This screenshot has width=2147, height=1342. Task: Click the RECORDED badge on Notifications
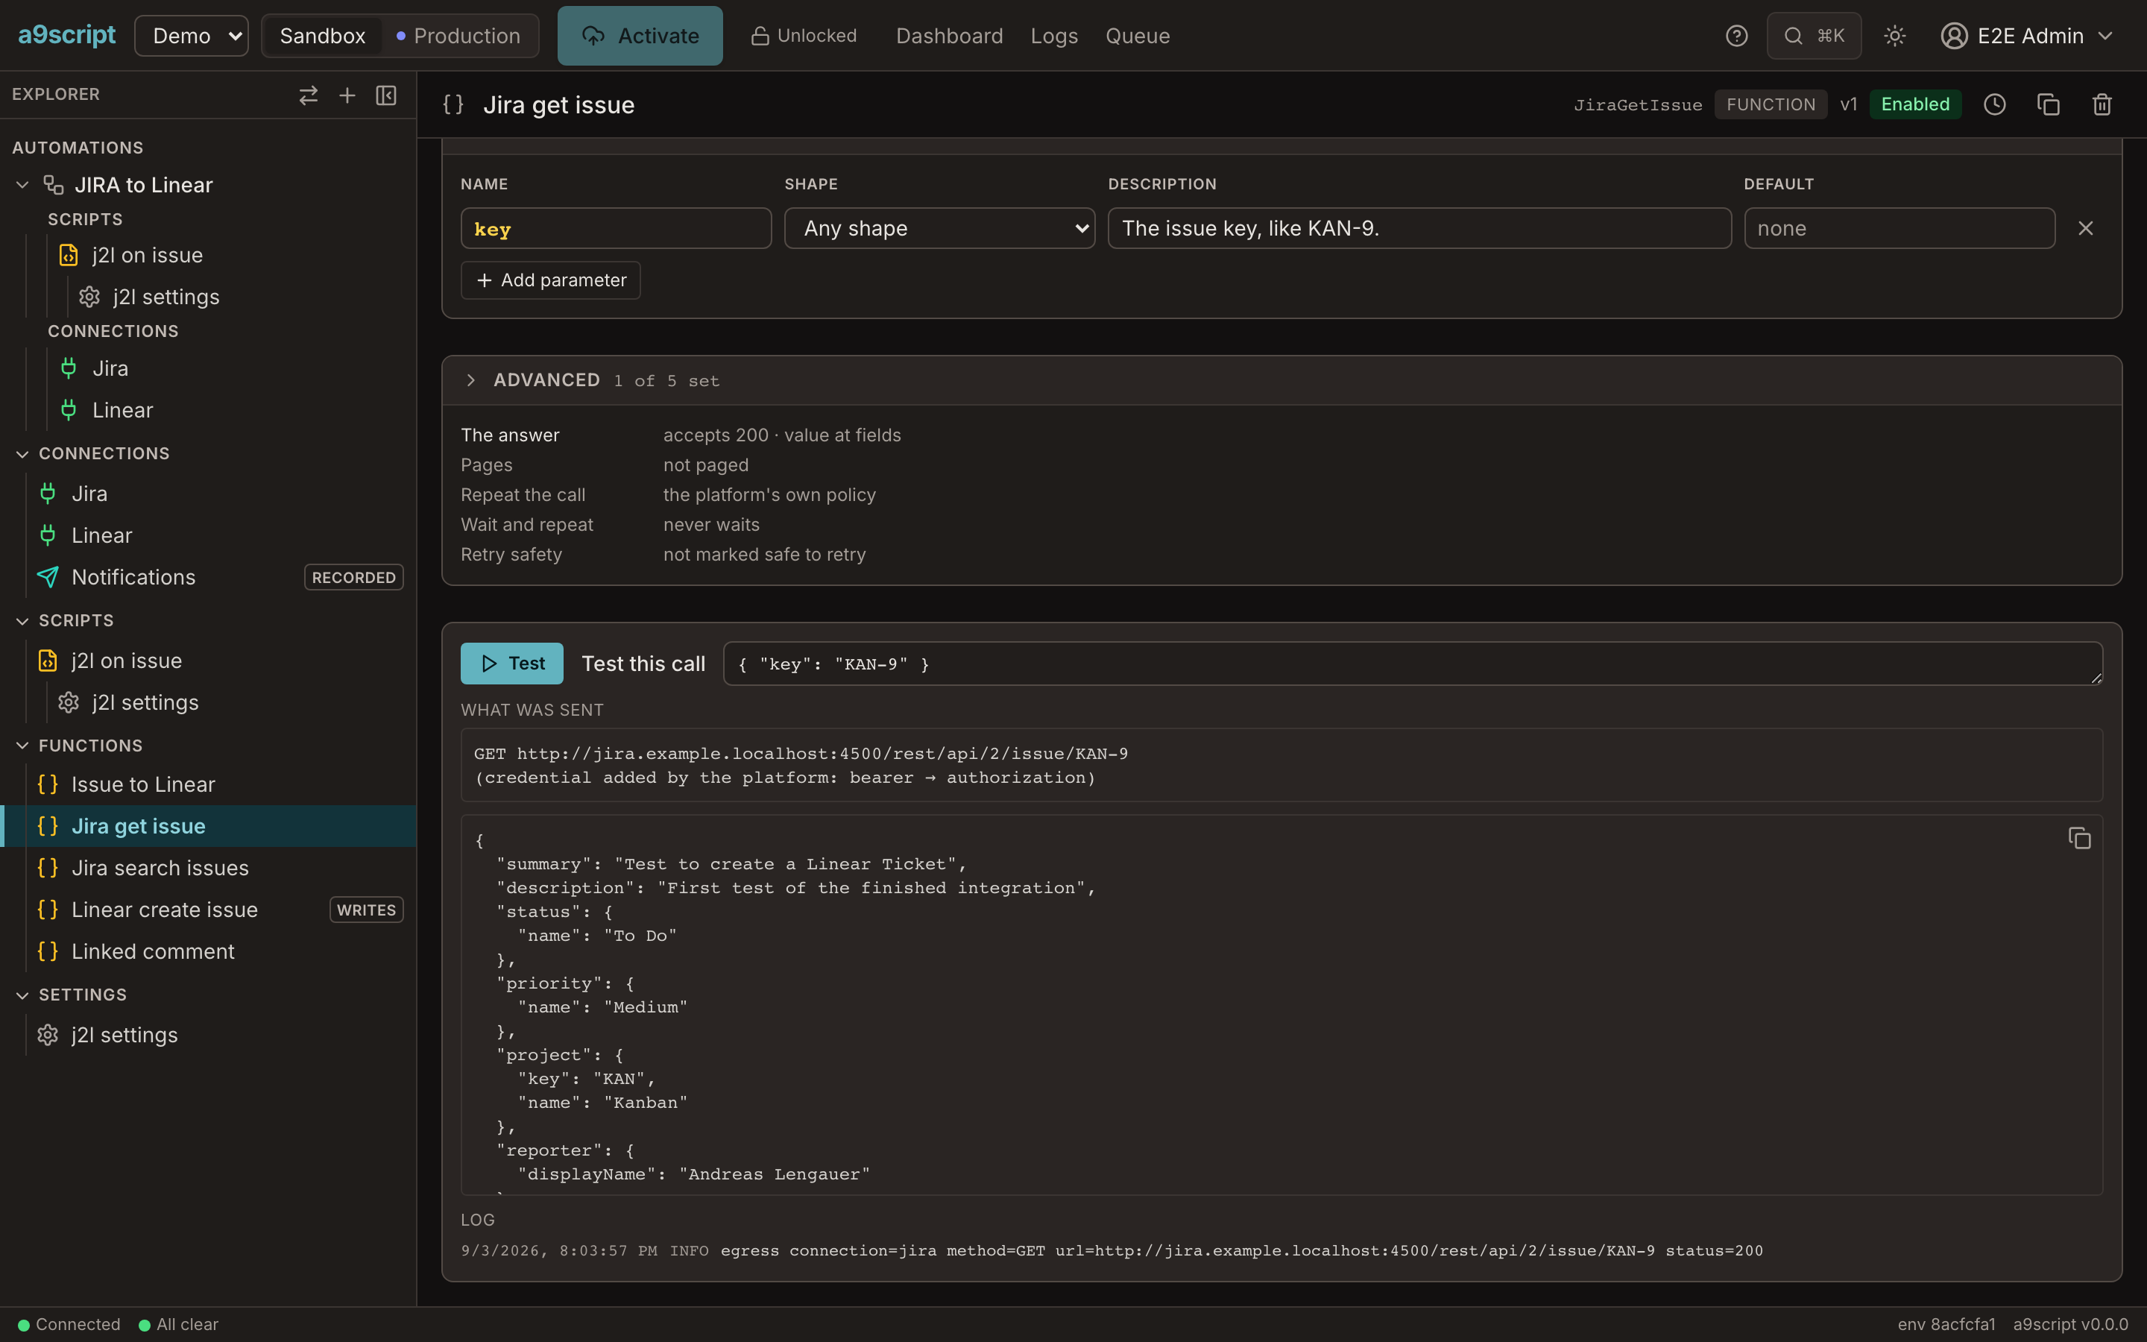(353, 577)
